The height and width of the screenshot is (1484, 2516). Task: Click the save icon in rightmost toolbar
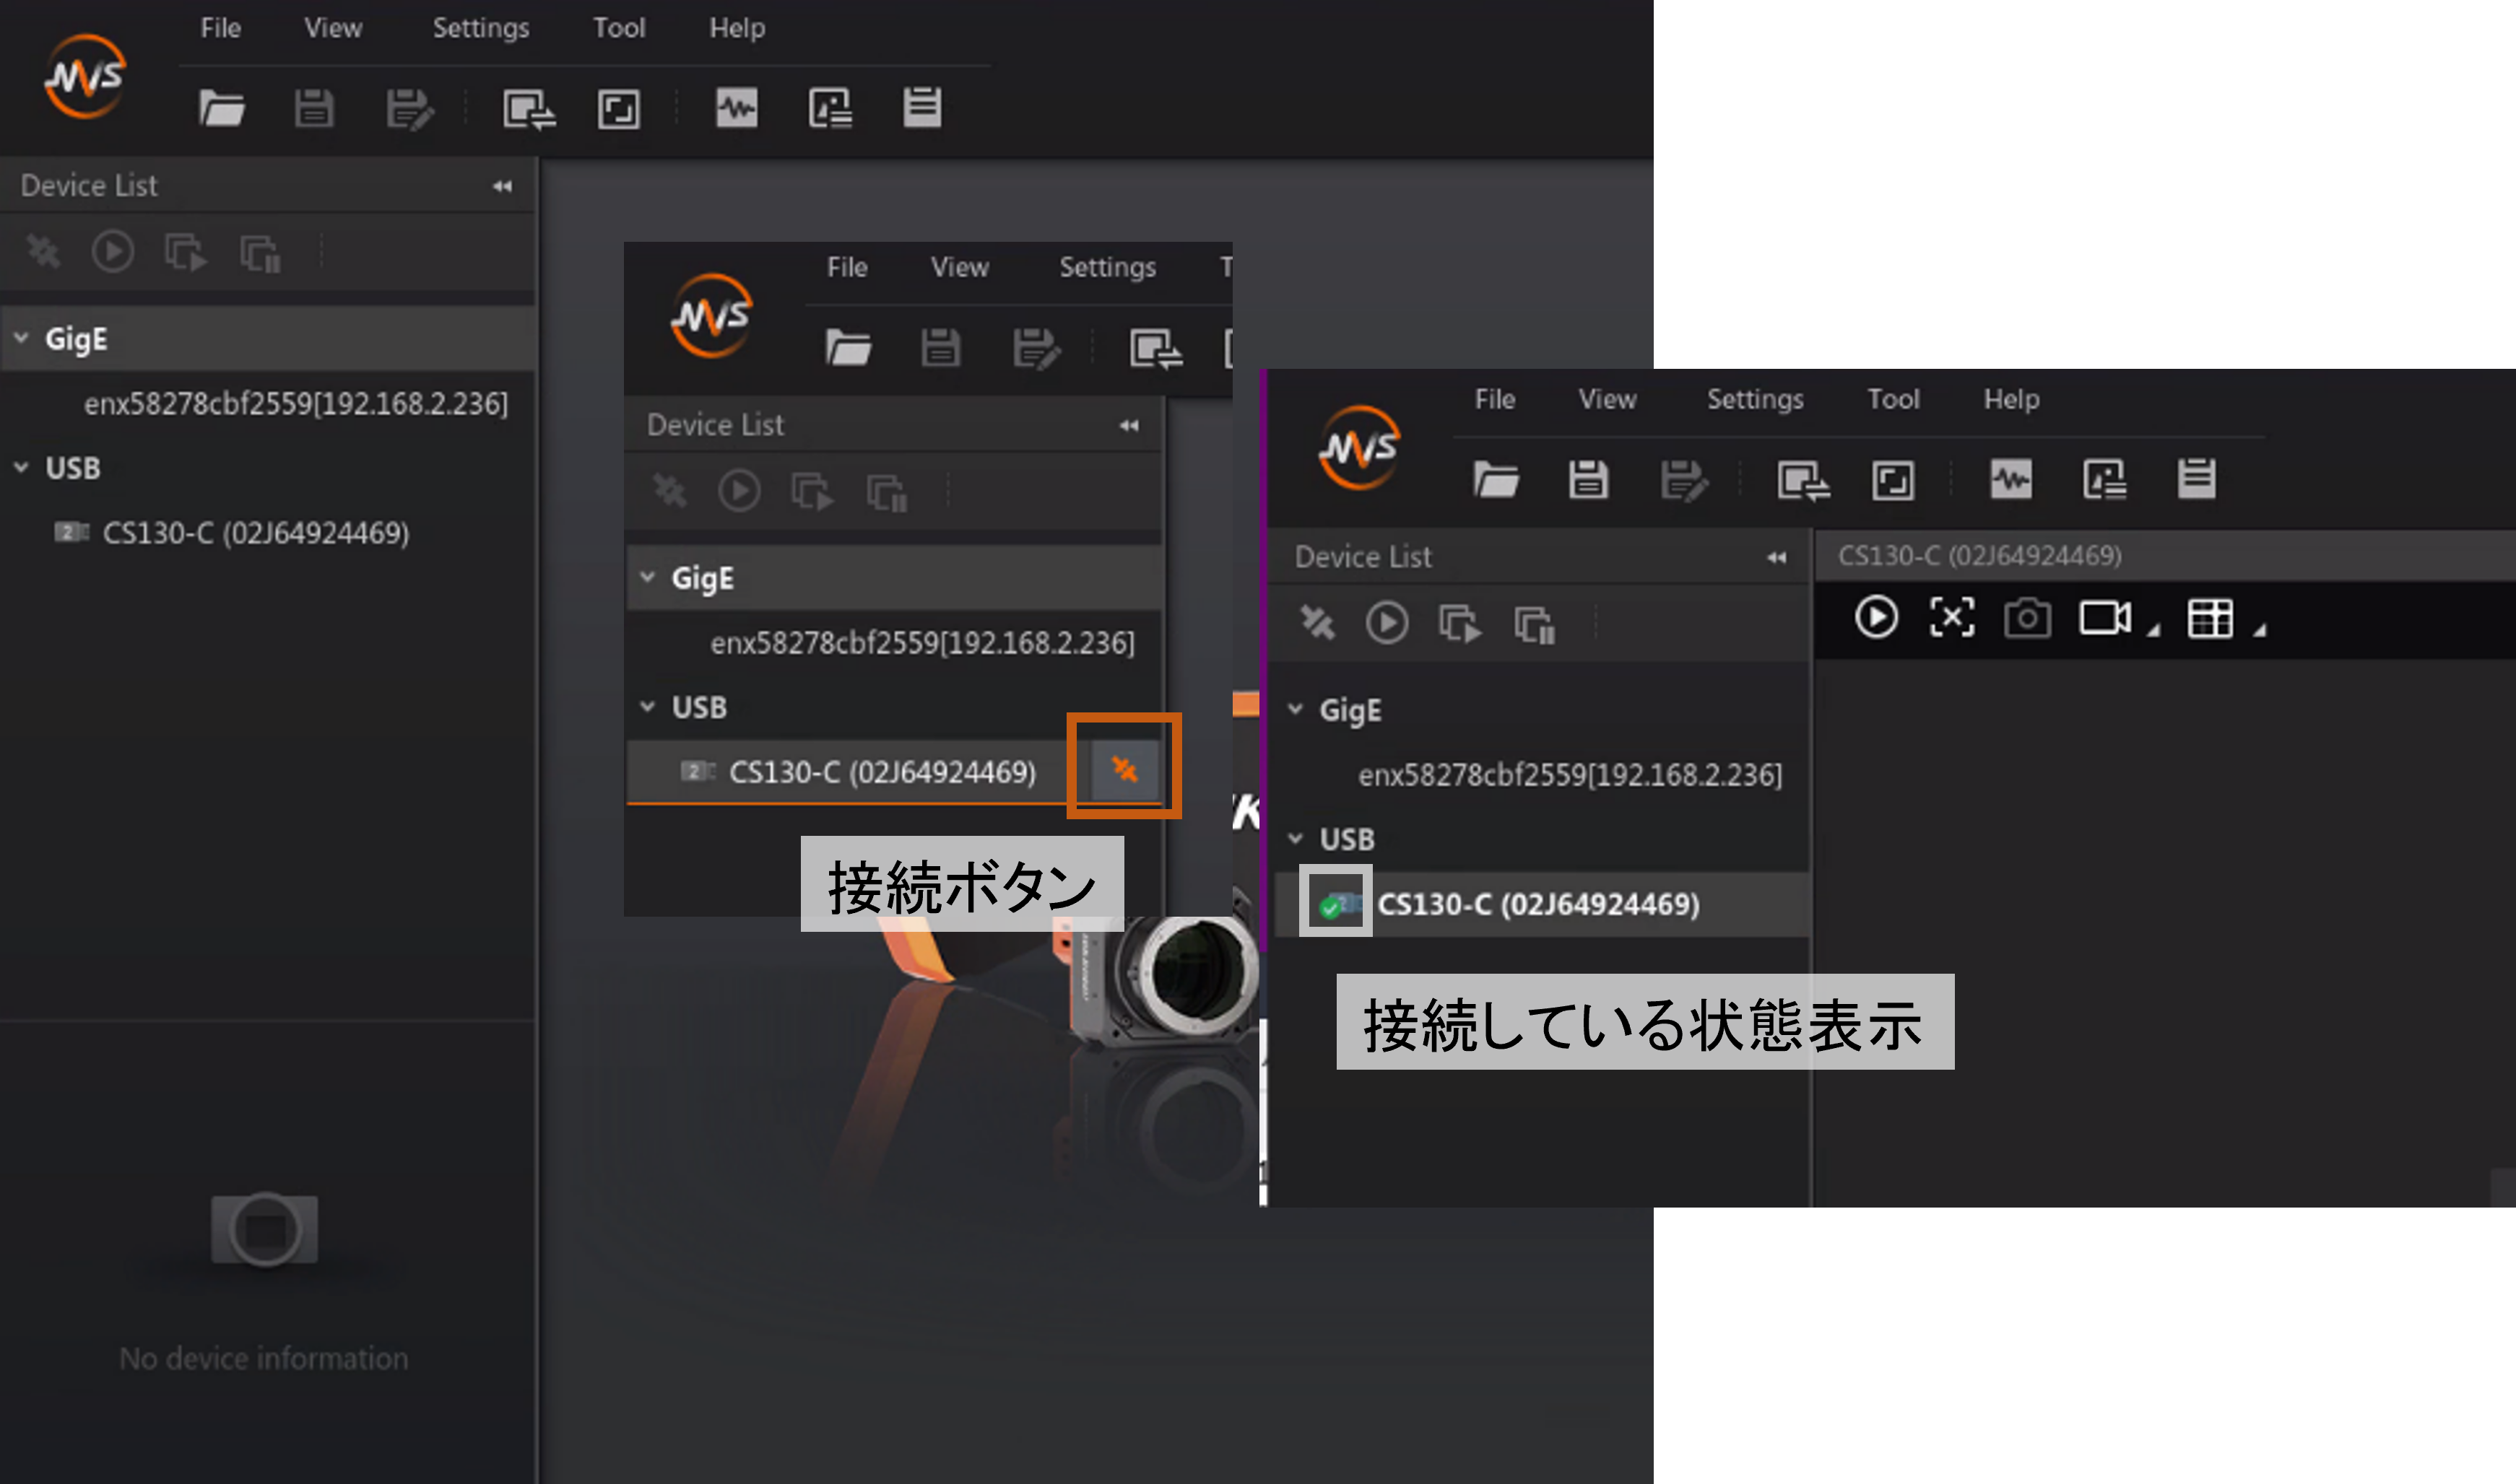[1587, 479]
